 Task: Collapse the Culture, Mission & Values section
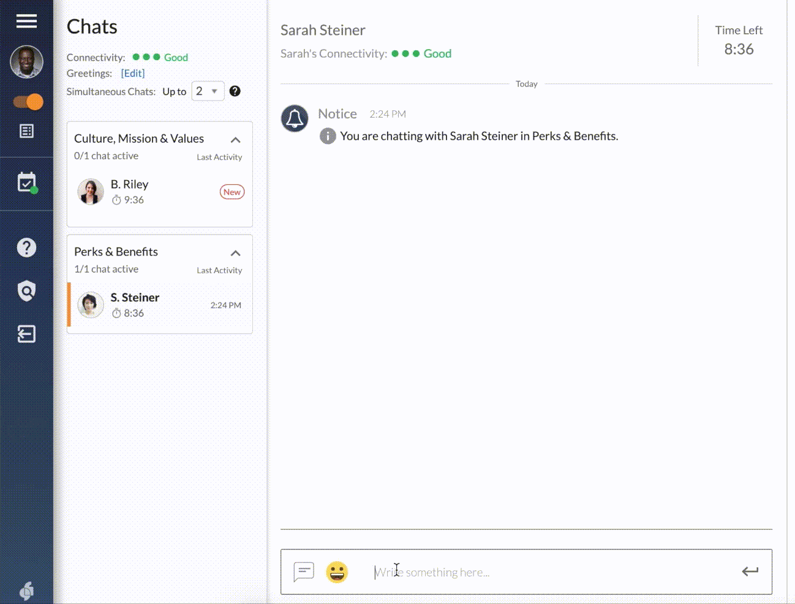coord(235,140)
